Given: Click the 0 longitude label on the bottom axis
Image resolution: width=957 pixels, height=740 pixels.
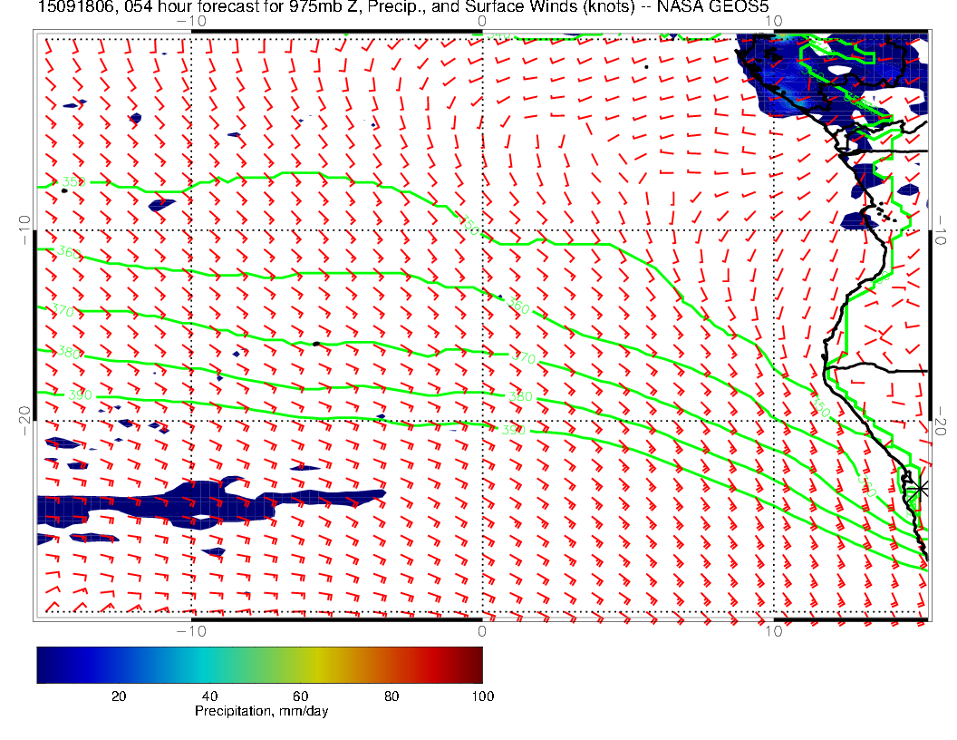Looking at the screenshot, I should click(482, 630).
